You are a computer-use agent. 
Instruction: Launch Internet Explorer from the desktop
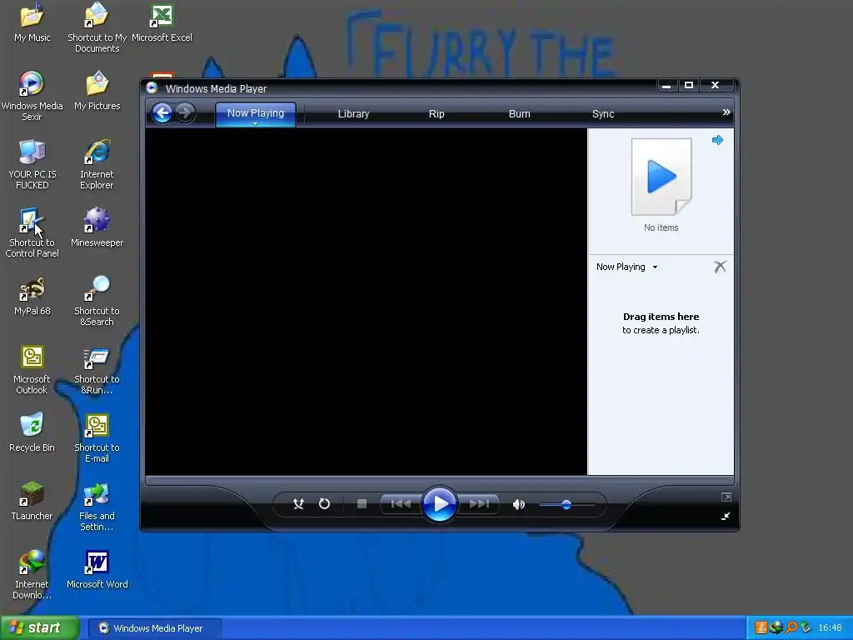pyautogui.click(x=97, y=164)
